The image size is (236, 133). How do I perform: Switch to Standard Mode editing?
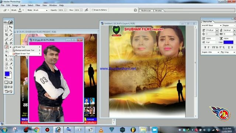[x=6, y=82]
